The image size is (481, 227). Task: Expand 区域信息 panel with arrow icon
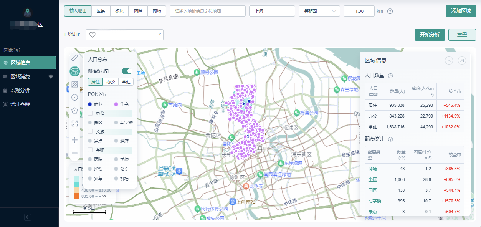click(x=462, y=60)
